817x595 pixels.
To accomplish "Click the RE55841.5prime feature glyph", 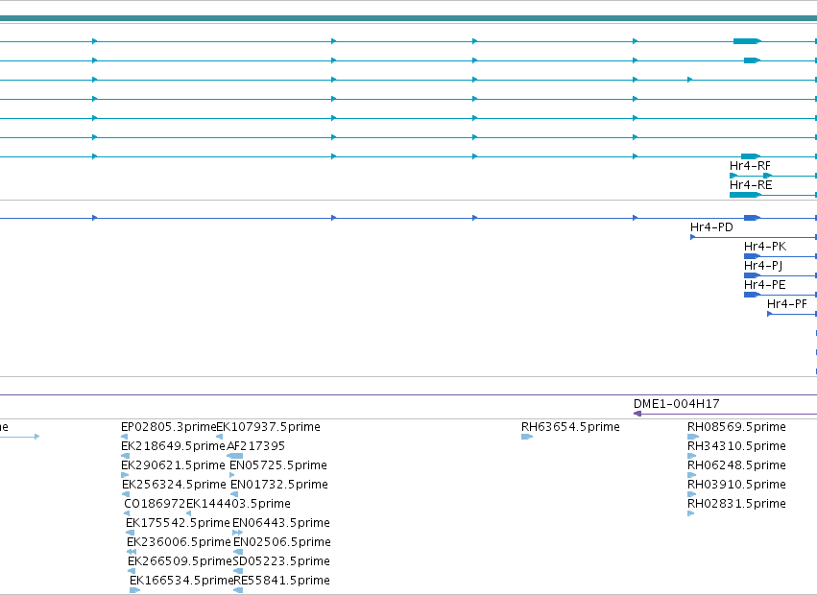I will (238, 590).
